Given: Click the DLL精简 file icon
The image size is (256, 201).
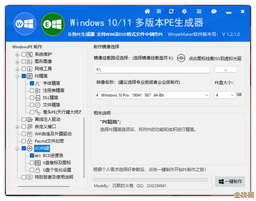Looking at the screenshot, I should [x=38, y=98].
